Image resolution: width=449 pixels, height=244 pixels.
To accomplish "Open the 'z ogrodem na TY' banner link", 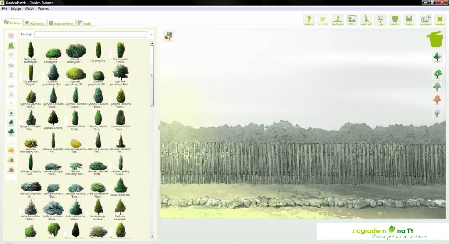I will point(382,231).
